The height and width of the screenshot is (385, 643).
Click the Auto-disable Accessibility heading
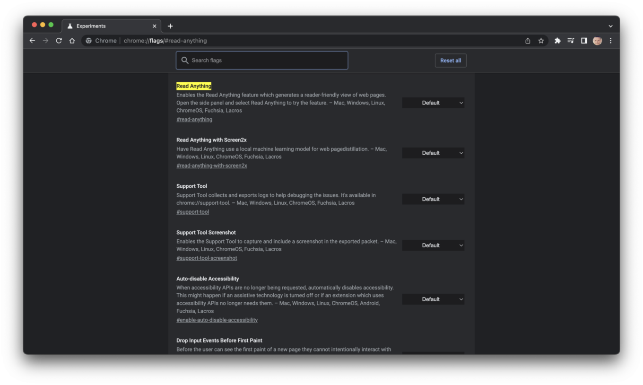coord(208,279)
